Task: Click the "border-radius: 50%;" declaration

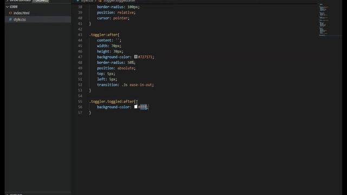Action: 116,63
